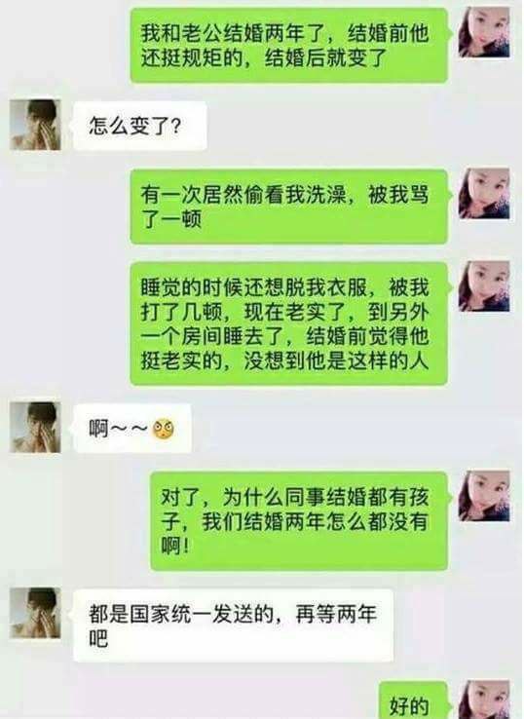Click the text 再等两年 in the white bubble
Image resolution: width=524 pixels, height=719 pixels.
pyautogui.click(x=336, y=614)
